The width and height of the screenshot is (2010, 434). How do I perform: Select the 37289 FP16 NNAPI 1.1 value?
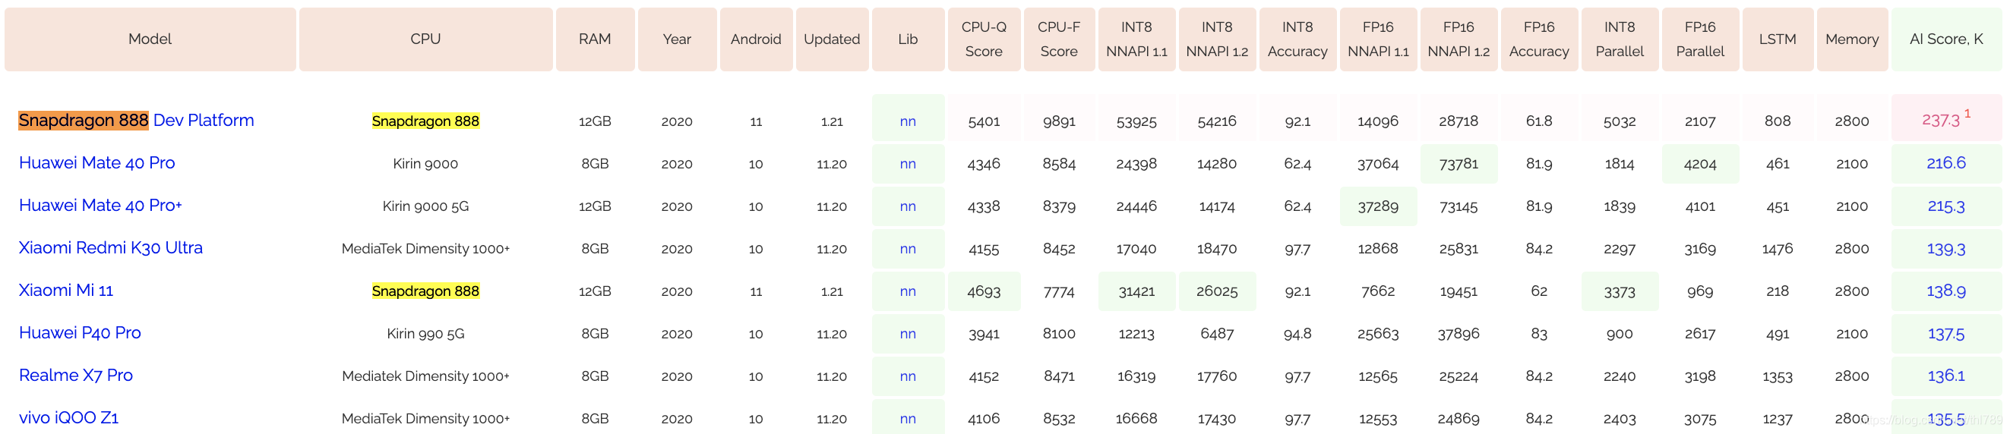pos(1378,206)
